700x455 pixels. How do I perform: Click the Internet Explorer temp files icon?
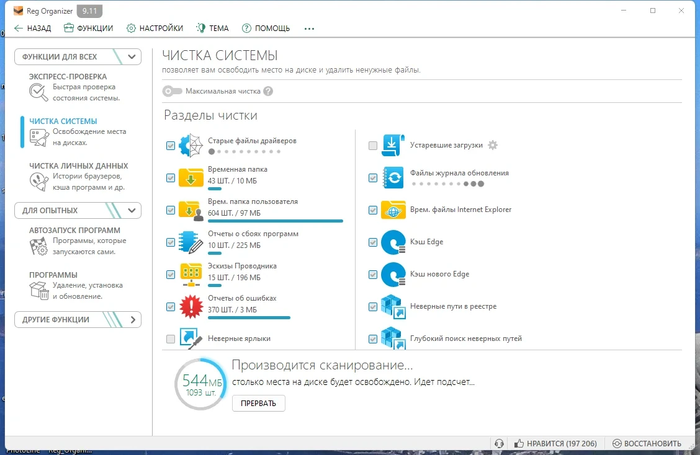393,210
